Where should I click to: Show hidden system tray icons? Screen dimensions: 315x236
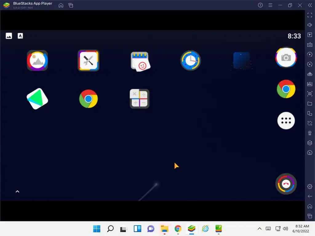(260, 229)
